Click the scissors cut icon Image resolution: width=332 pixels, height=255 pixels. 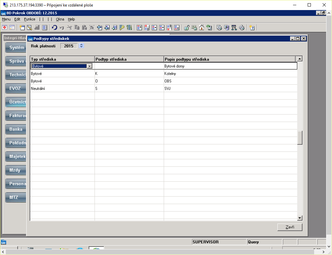pos(70,28)
